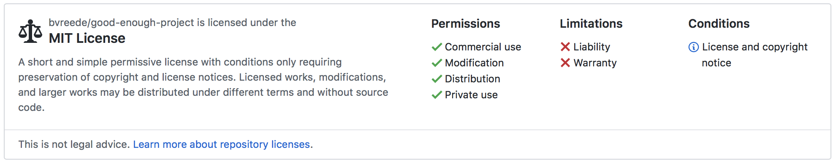Click the Warranty limitation label
The width and height of the screenshot is (836, 163).
[x=595, y=63]
